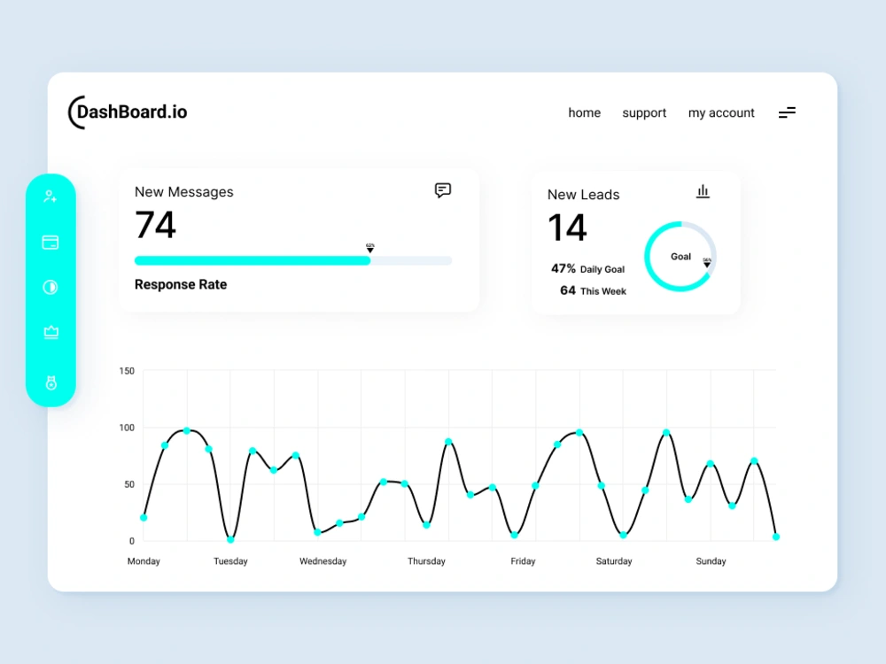Image resolution: width=886 pixels, height=664 pixels.
Task: Click the zero-value data point above Tuesday
Action: click(x=230, y=540)
